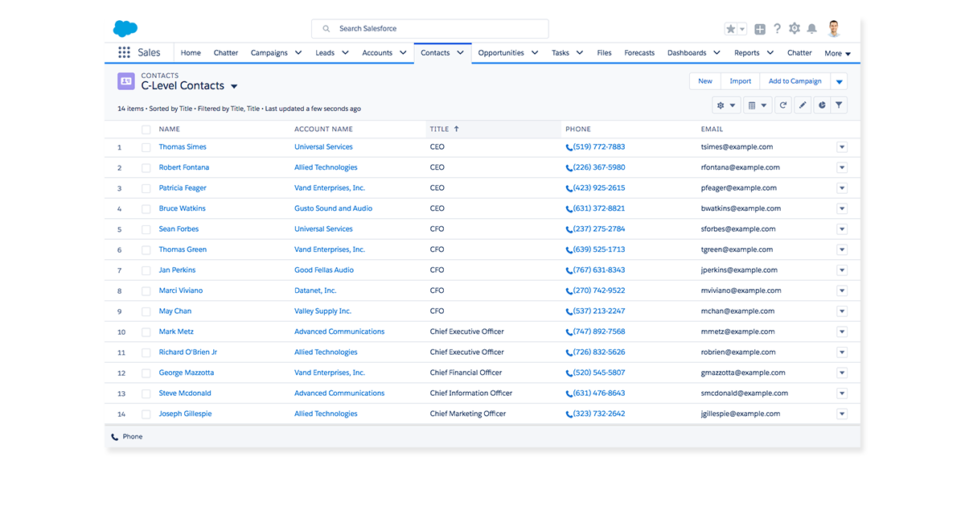Screen dimensions: 965x515
Task: Open the filter funnel panel
Action: (x=839, y=105)
